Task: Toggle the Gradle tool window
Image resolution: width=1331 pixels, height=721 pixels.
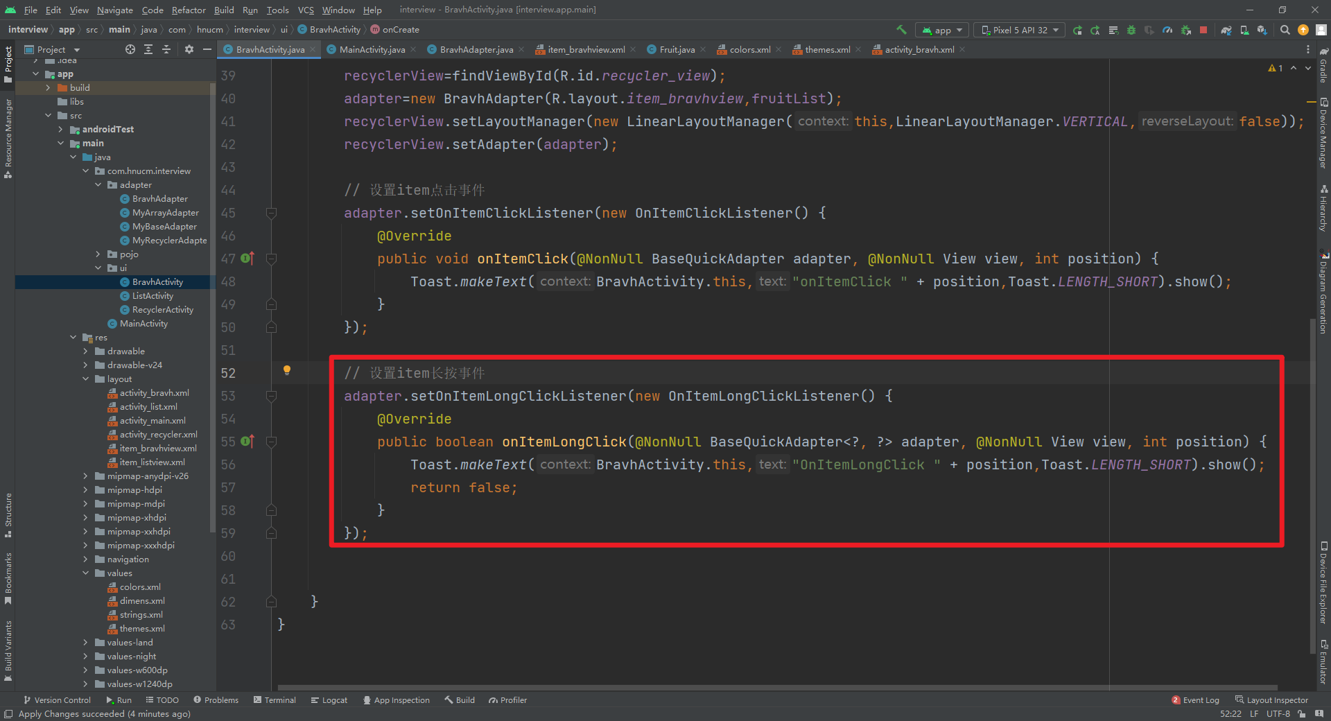Action: pos(1323,64)
